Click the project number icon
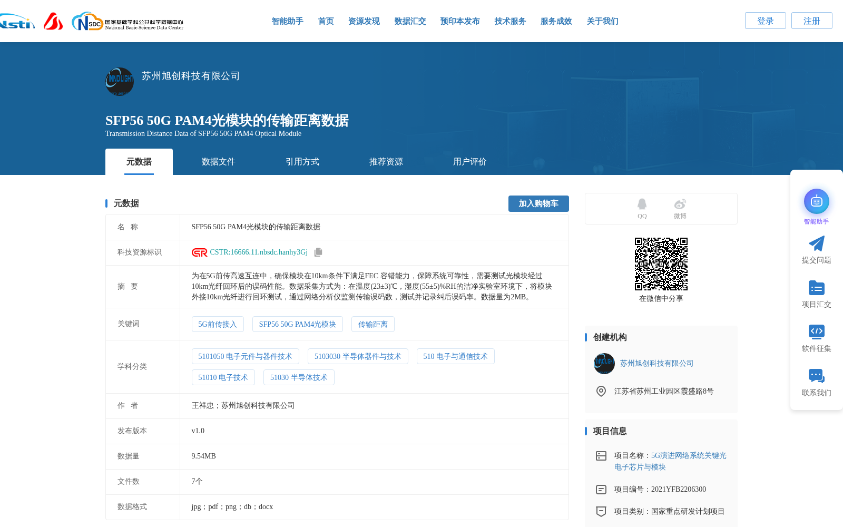843x527 pixels. coord(601,490)
